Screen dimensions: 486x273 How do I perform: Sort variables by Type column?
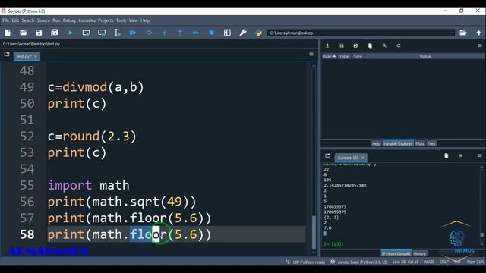click(x=344, y=57)
